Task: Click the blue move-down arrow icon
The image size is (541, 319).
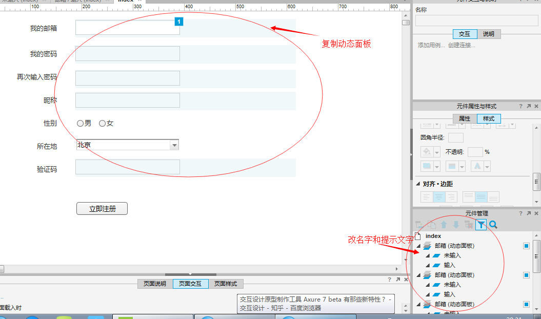Action: pyautogui.click(x=456, y=225)
